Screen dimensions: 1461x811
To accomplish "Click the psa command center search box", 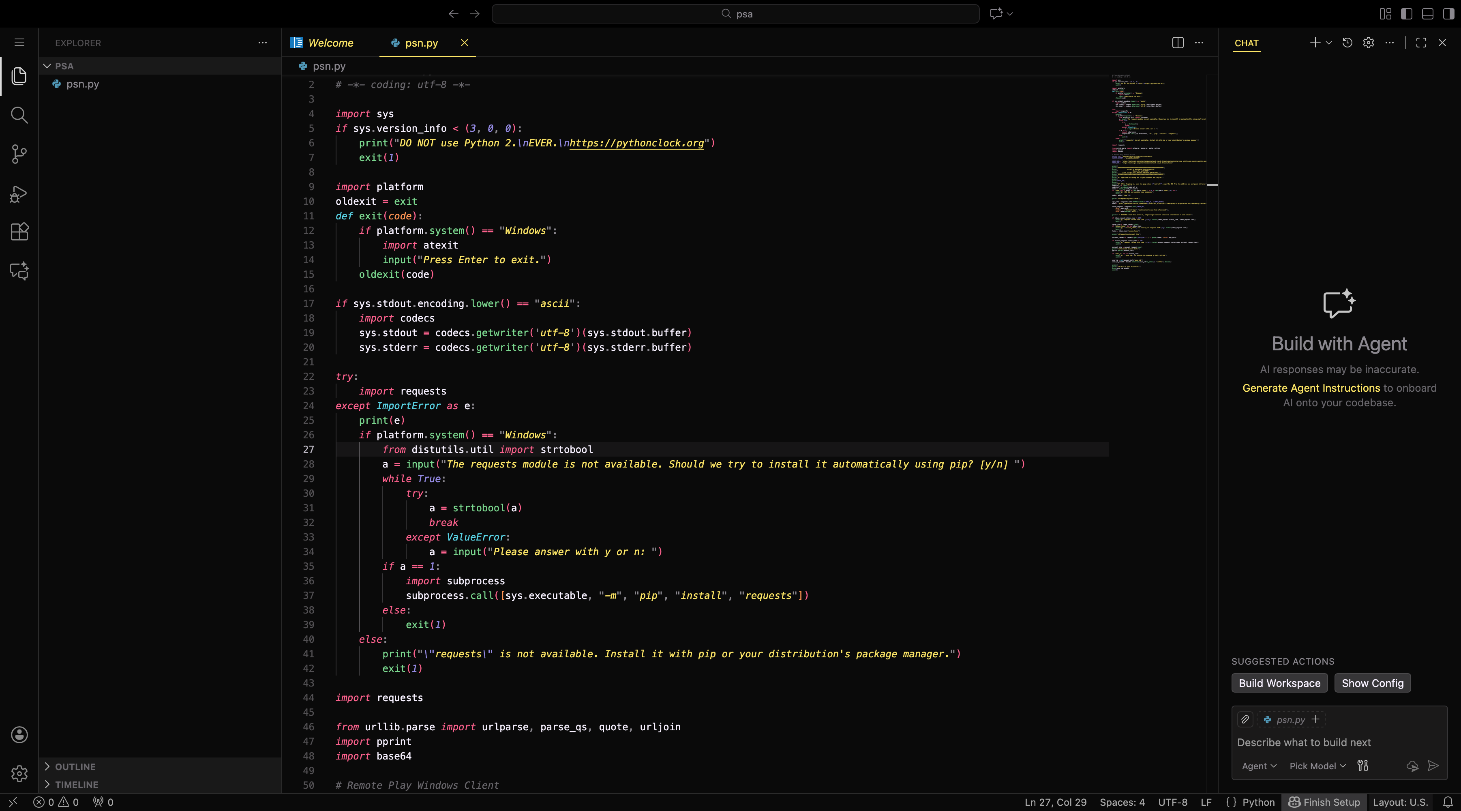I will coord(736,14).
